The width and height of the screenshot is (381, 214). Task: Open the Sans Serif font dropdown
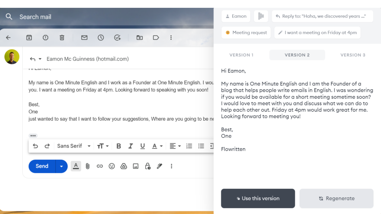pos(74,146)
